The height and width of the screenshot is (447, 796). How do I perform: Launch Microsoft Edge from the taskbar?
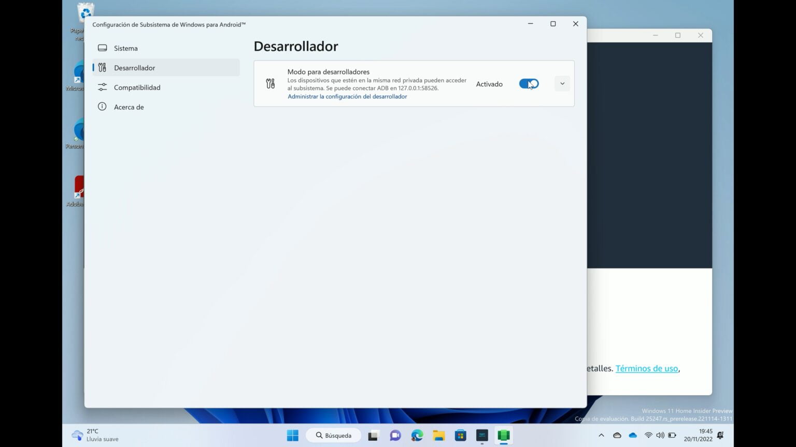pyautogui.click(x=417, y=435)
